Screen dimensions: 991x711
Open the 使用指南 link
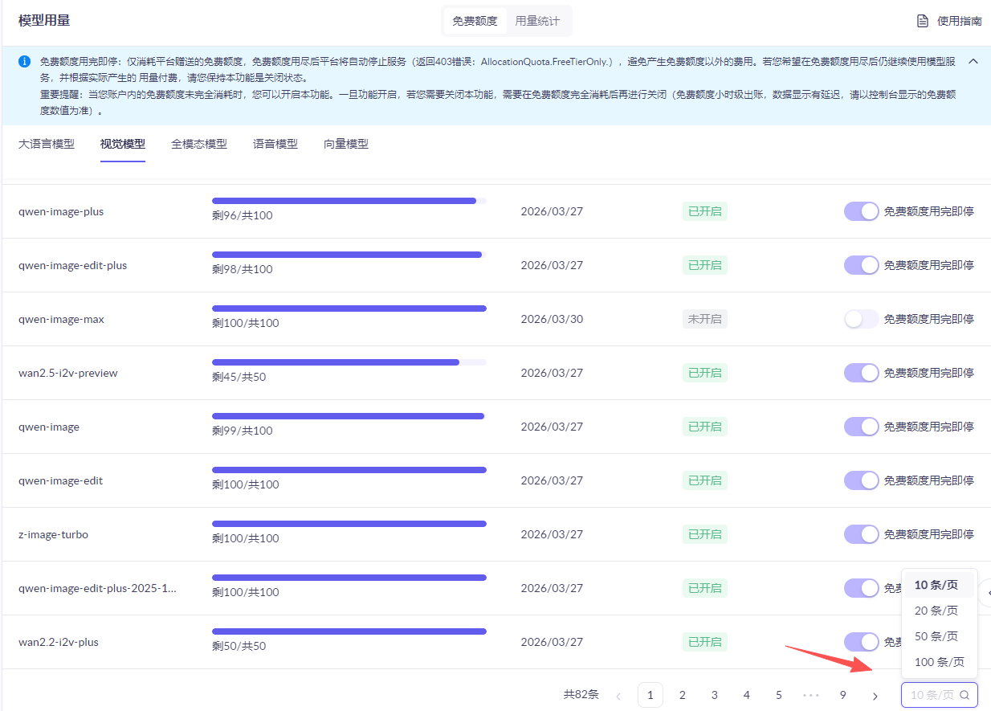click(959, 21)
